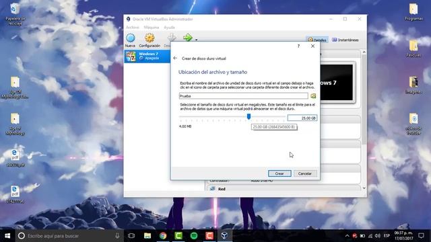Click the dialog back arrow
This screenshot has width=431, height=242.
click(175, 58)
